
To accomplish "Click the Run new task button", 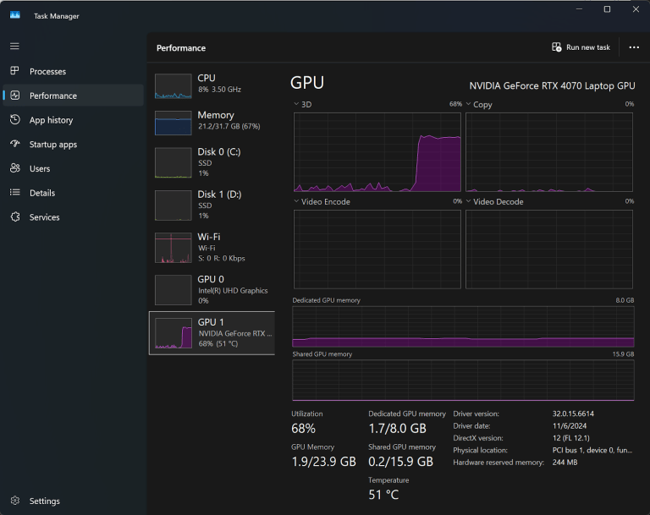I will tap(581, 47).
